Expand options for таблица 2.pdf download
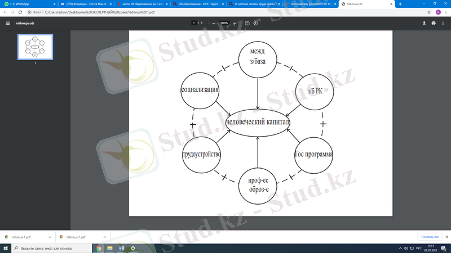The height and width of the screenshot is (253, 451). [x=104, y=237]
